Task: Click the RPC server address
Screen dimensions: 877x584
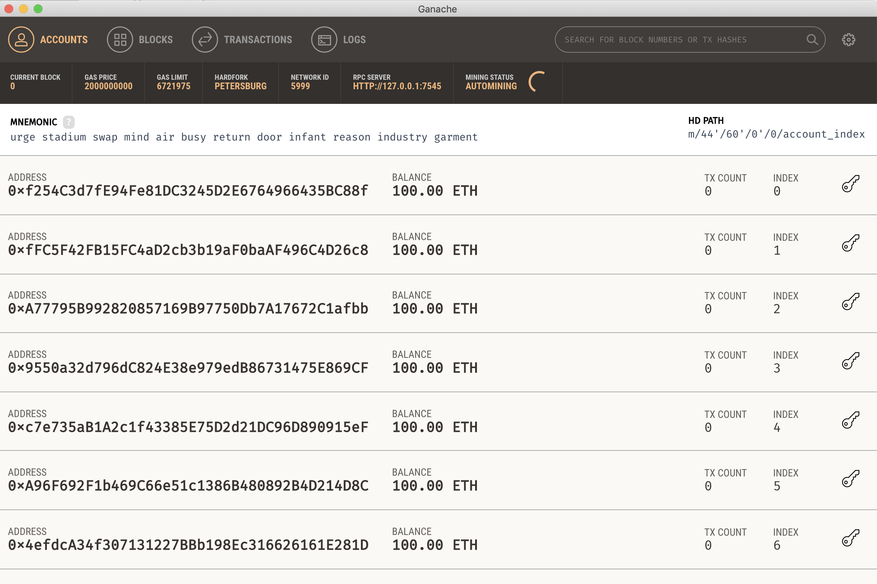Action: pyautogui.click(x=397, y=86)
